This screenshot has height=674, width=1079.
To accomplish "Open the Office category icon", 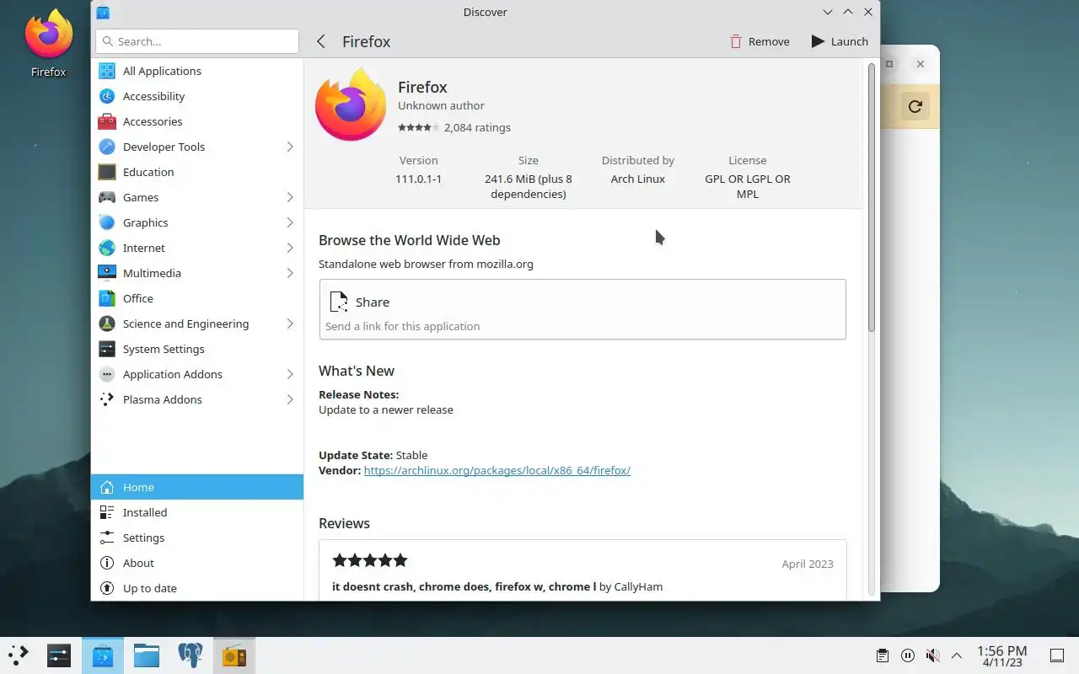I will [107, 298].
